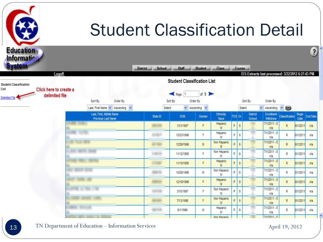Click the Sort button
The height and width of the screenshot is (242, 323).
click(288, 108)
